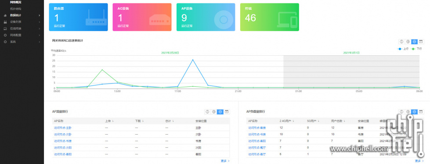Click the 网络配置 gear sidebar icon

(5, 35)
